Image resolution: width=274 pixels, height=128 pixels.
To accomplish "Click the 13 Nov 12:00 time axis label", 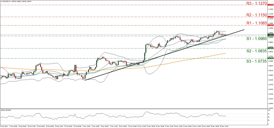I will tap(142, 127).
